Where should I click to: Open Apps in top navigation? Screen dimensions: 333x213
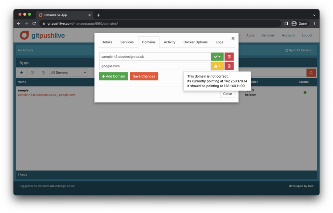tap(250, 35)
